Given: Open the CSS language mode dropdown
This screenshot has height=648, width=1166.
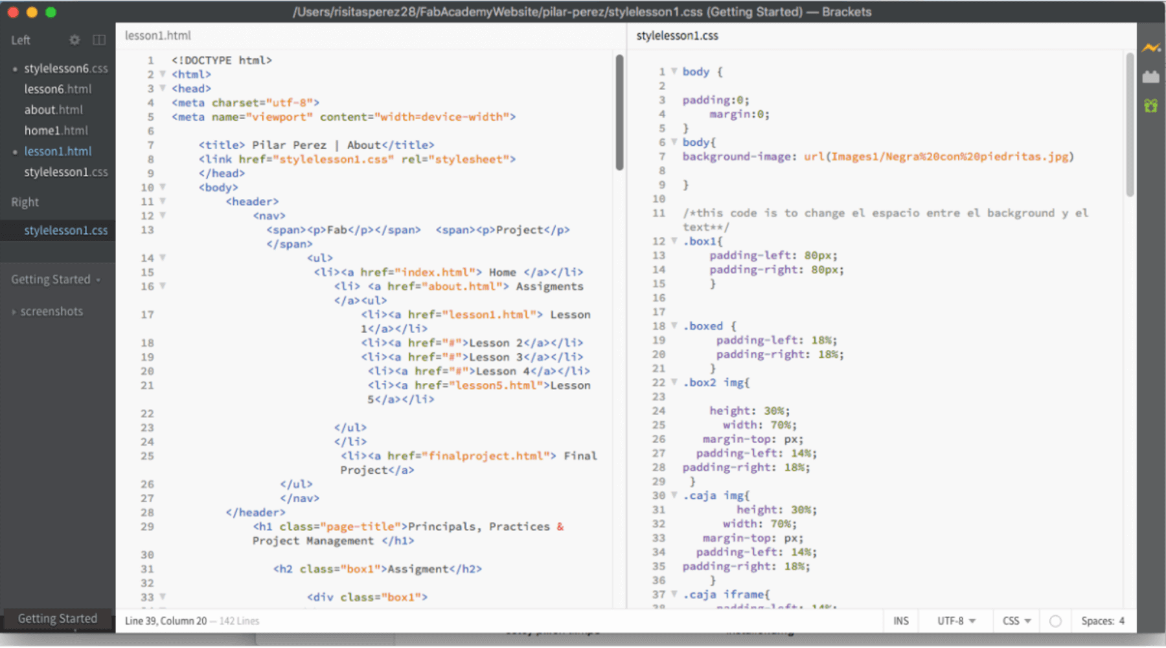Looking at the screenshot, I should click(1017, 621).
